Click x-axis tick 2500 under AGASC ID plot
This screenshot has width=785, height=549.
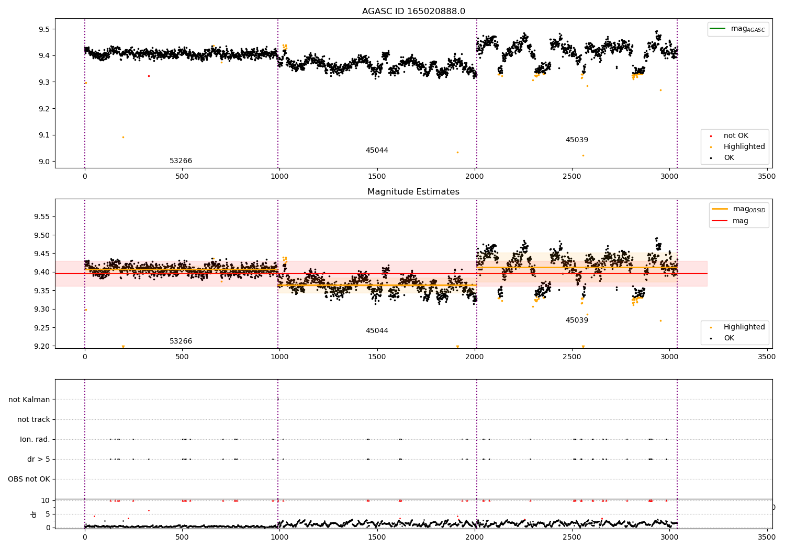(571, 177)
